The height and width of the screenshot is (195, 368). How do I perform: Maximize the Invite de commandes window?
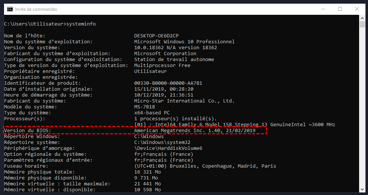point(340,9)
